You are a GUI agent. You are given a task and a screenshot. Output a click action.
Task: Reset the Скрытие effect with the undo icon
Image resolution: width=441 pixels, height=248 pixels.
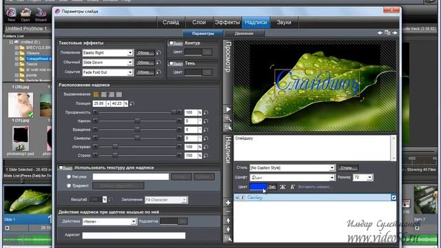159,72
